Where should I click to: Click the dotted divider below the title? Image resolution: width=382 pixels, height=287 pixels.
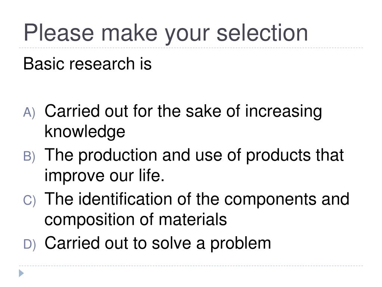point(191,48)
